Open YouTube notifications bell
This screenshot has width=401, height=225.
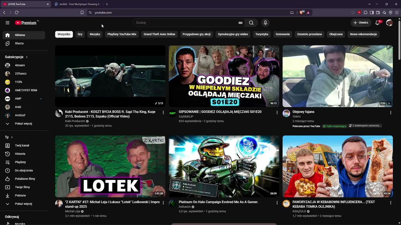pyautogui.click(x=378, y=22)
